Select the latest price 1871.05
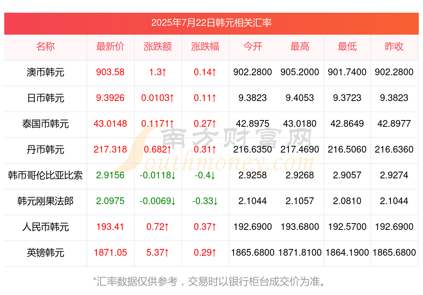 tap(110, 253)
